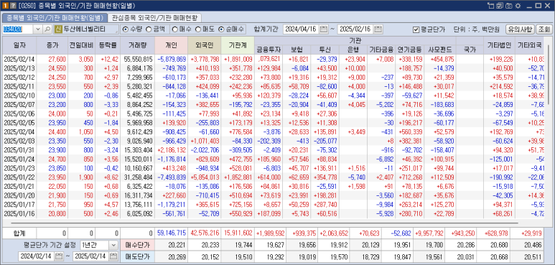
Task: Click the 국가 column header
Action: [470, 50]
